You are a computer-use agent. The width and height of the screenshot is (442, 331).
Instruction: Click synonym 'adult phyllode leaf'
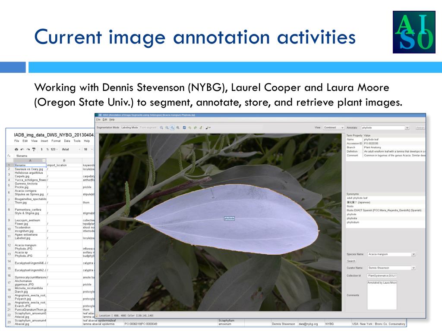click(x=357, y=198)
